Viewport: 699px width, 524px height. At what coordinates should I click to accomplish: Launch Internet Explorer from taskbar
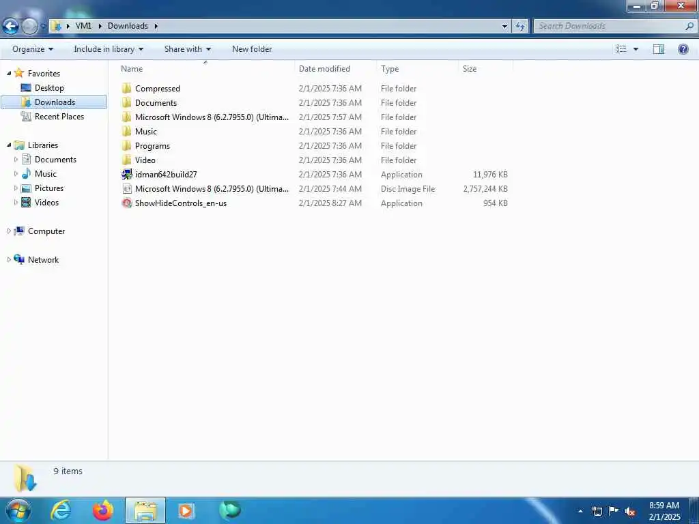tap(61, 510)
